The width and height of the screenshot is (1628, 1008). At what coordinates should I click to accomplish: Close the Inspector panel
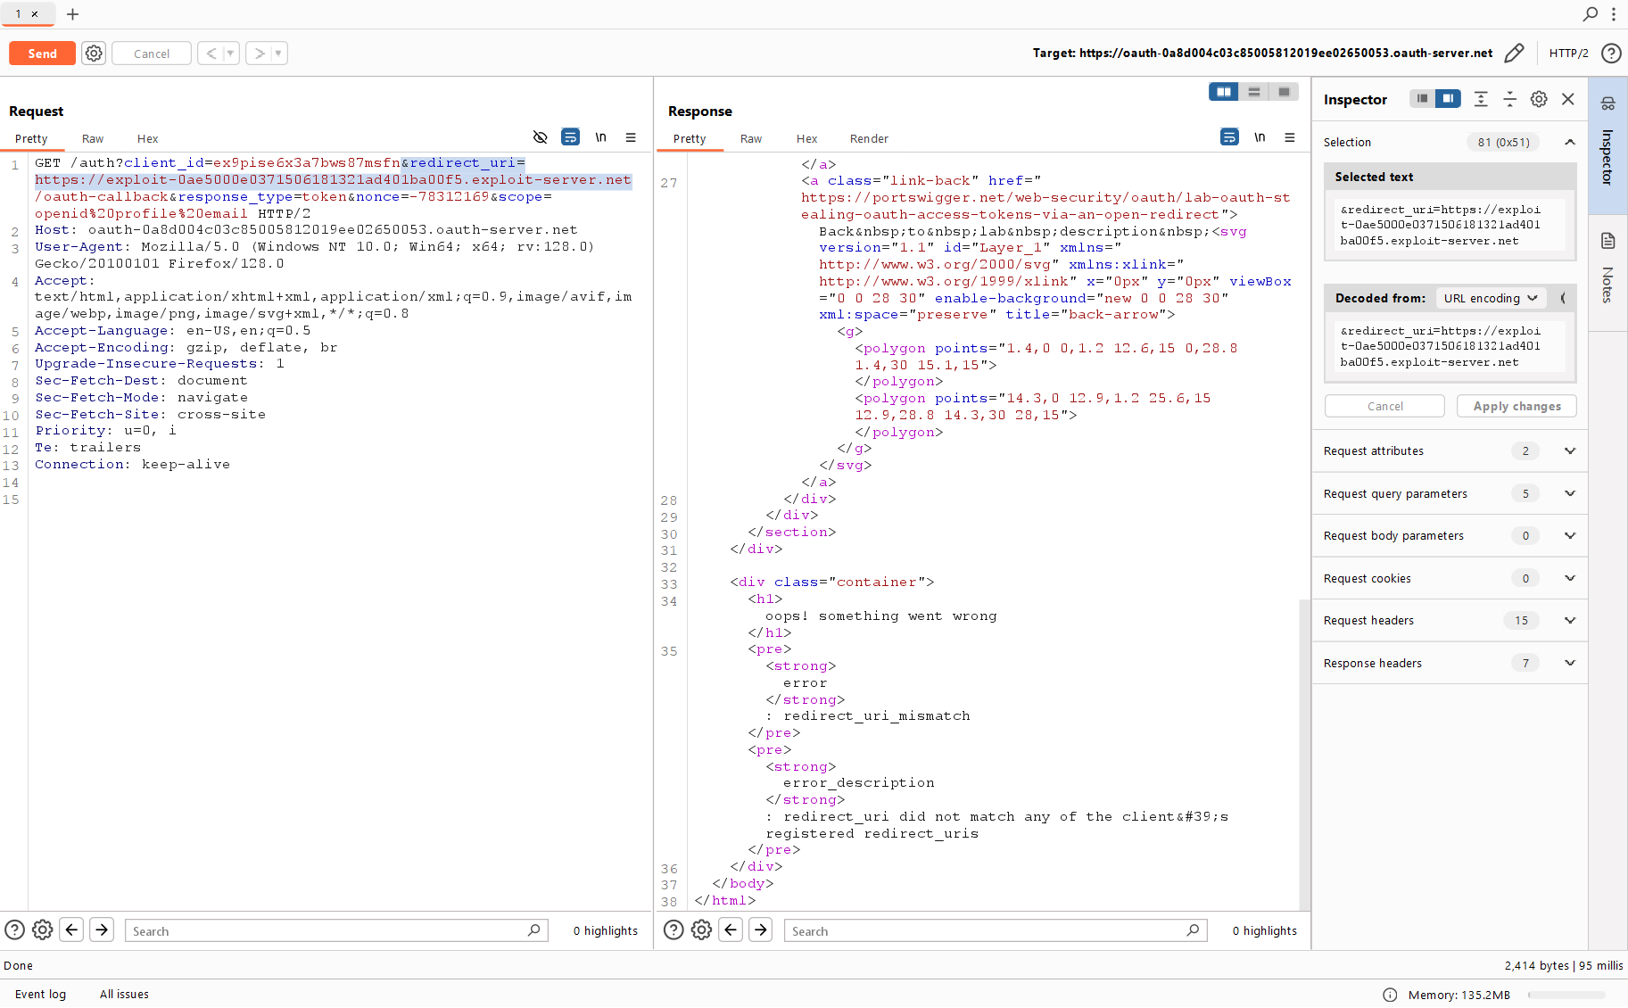tap(1568, 99)
